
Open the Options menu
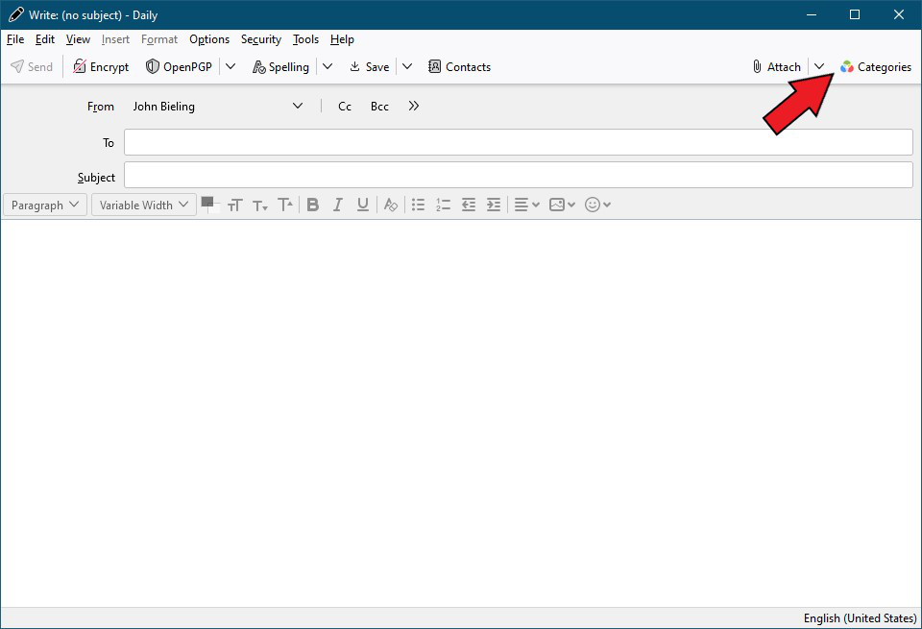click(209, 39)
